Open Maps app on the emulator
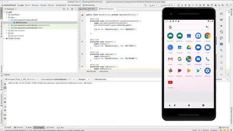233x131 pixels. (189, 59)
